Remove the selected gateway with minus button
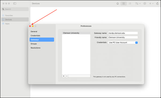Image resolution: width=161 pixels, height=98 pixels. [67, 76]
